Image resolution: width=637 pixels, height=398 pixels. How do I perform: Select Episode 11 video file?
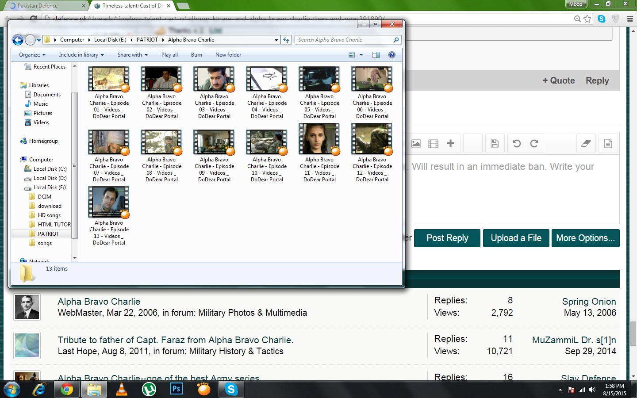pyautogui.click(x=319, y=153)
